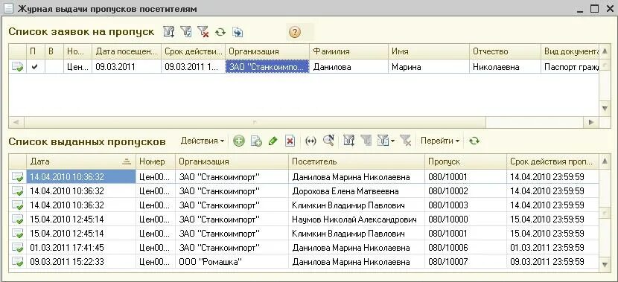Image resolution: width=618 pixels, height=282 pixels.
Task: Filter issued passes by the current cell value
Action: (x=348, y=141)
